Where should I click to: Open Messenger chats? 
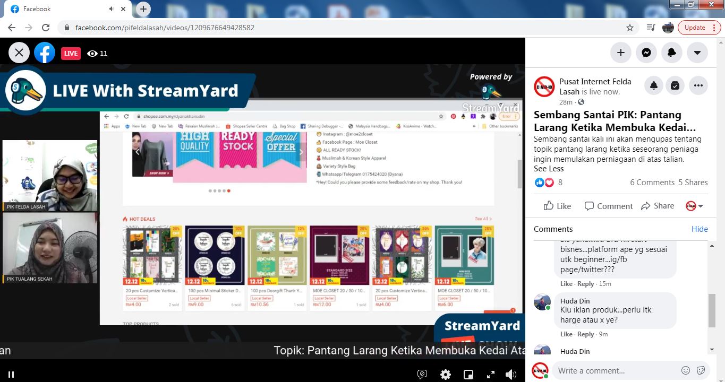click(646, 53)
